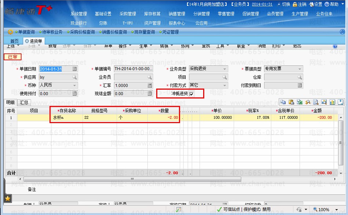Open the calendar for 付款到期日
348x215 pixels.
tap(300, 85)
